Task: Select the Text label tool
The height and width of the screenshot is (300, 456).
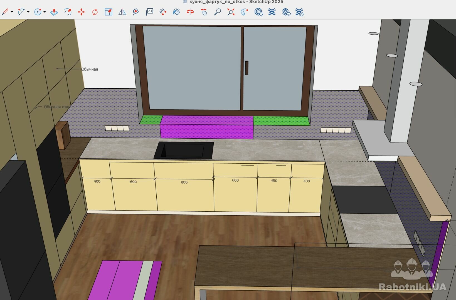Action: [x=149, y=12]
